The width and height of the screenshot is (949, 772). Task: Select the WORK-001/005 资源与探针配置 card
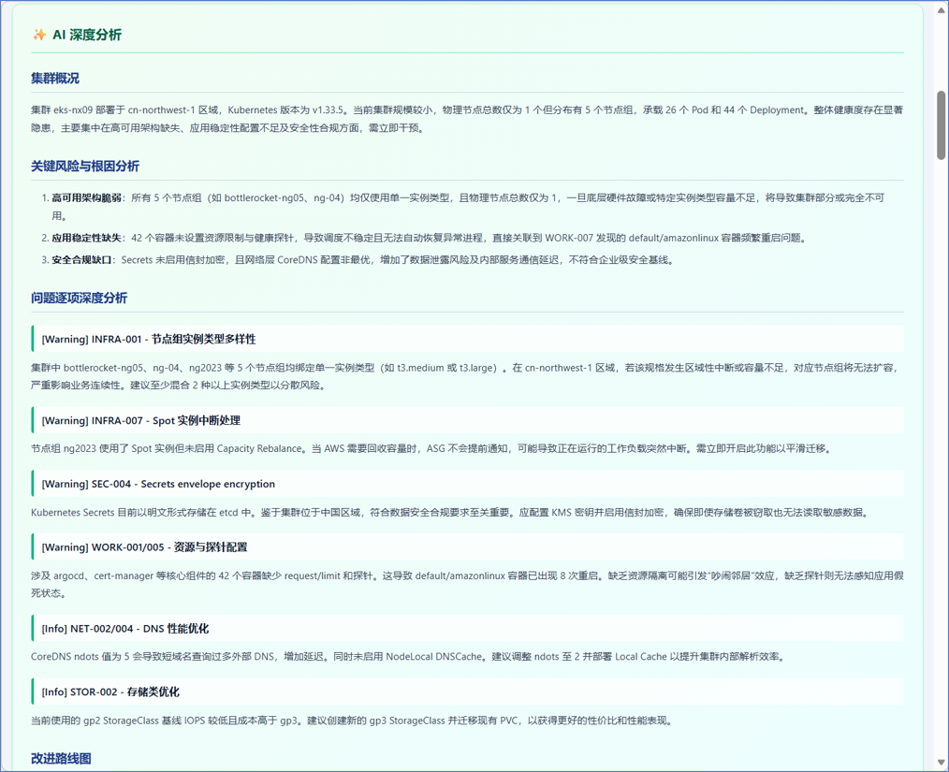(468, 546)
